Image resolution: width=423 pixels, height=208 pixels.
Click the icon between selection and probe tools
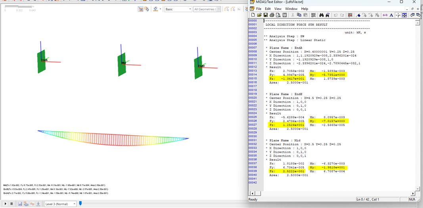147,9
